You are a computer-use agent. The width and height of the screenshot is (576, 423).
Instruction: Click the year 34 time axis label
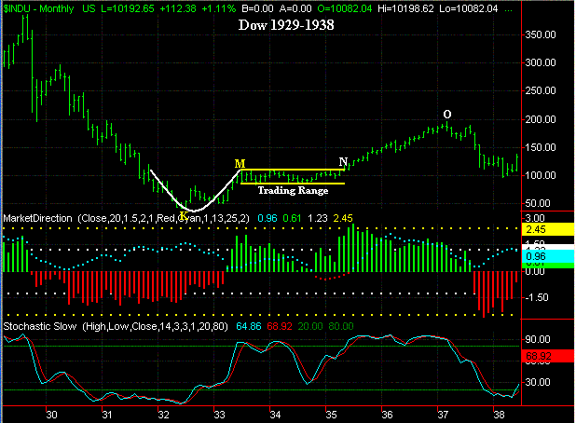point(275,415)
